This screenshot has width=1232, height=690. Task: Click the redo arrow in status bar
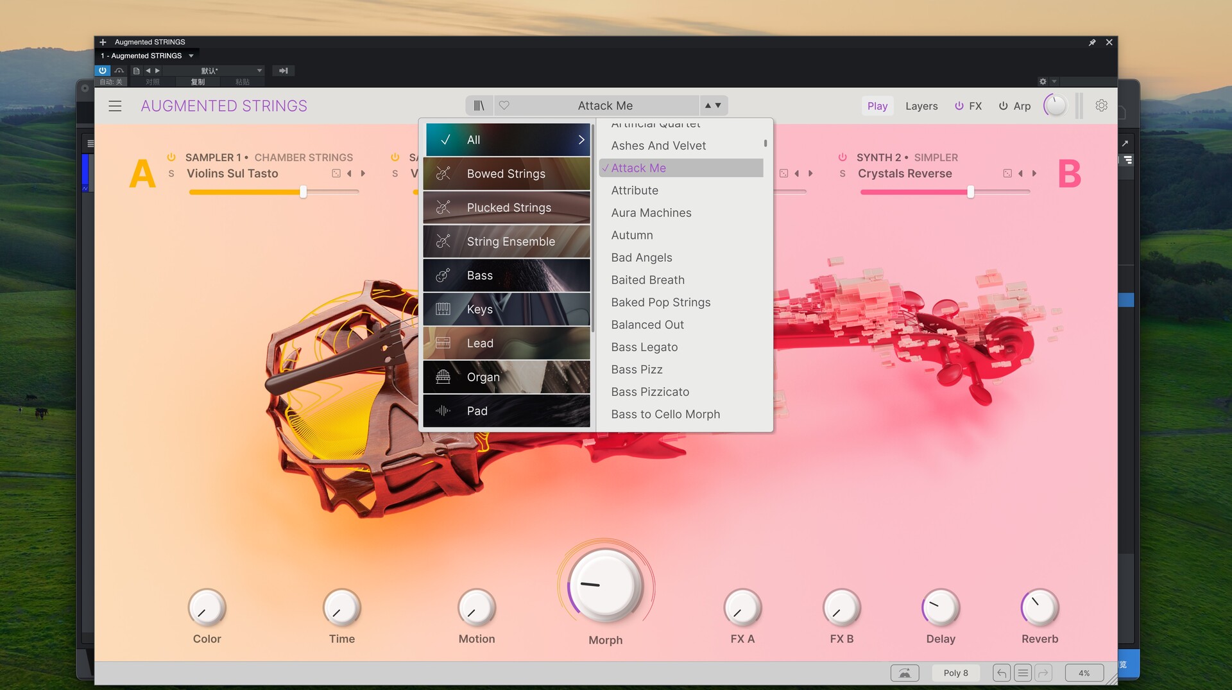click(1043, 673)
